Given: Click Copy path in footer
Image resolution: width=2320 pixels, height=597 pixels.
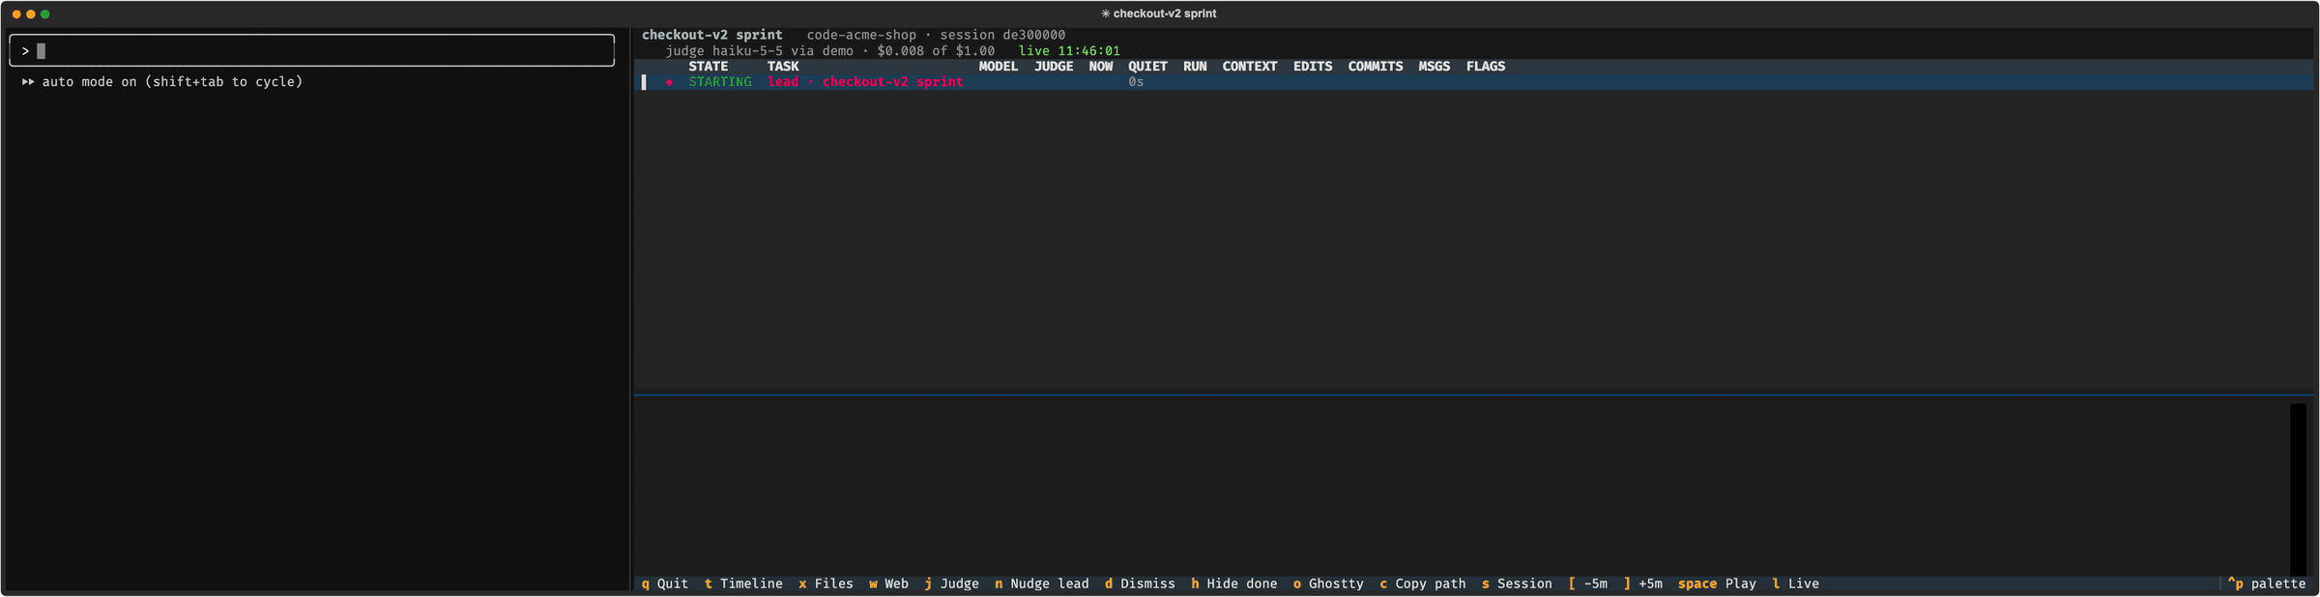Looking at the screenshot, I should [x=1422, y=583].
